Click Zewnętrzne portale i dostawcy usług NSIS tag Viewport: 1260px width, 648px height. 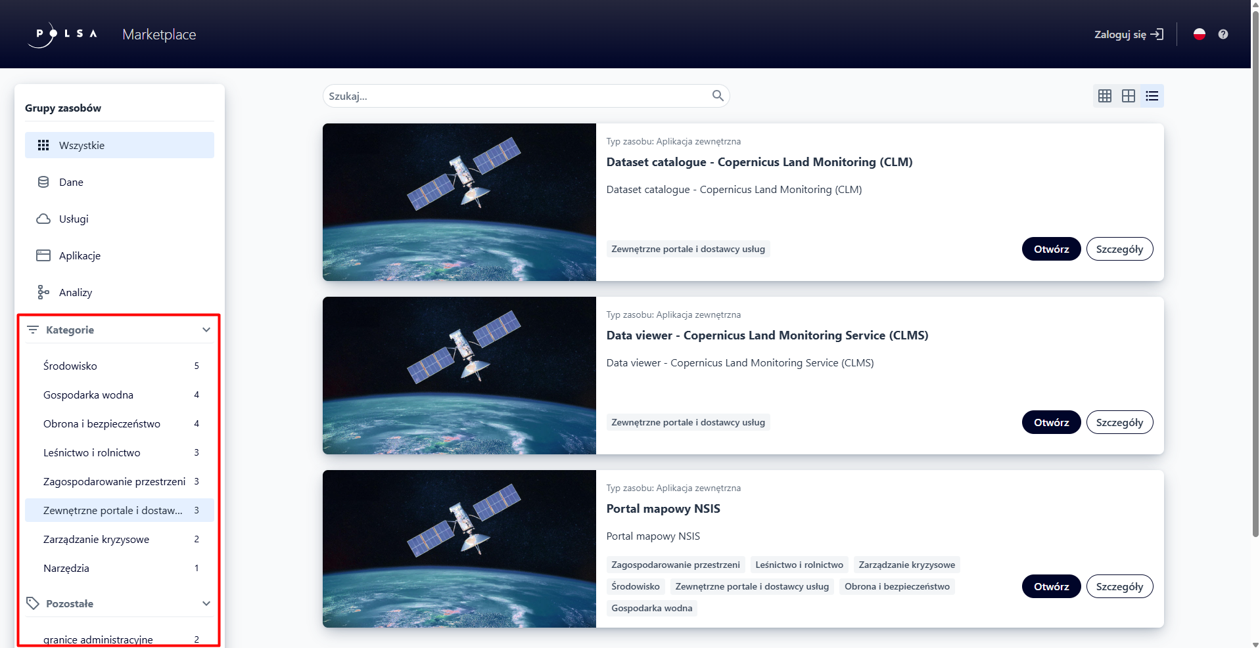[x=752, y=586]
